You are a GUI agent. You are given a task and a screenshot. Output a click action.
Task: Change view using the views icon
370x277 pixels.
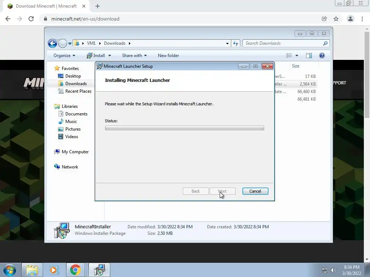pos(289,56)
